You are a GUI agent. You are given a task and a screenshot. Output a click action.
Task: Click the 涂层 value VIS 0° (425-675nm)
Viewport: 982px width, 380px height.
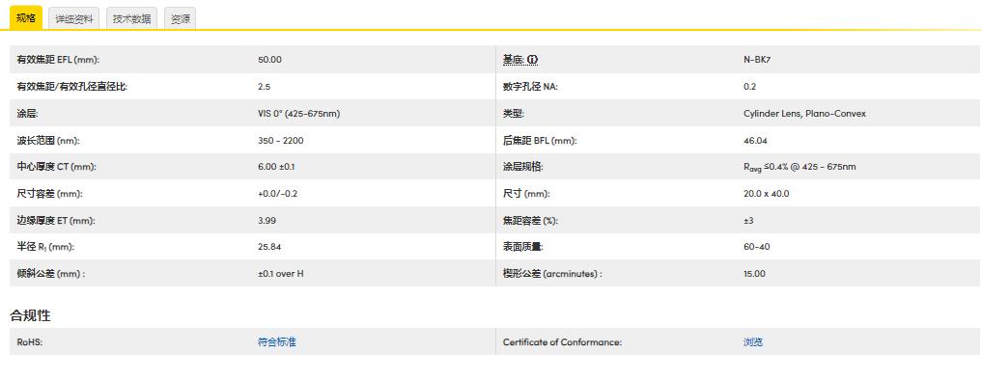click(298, 113)
